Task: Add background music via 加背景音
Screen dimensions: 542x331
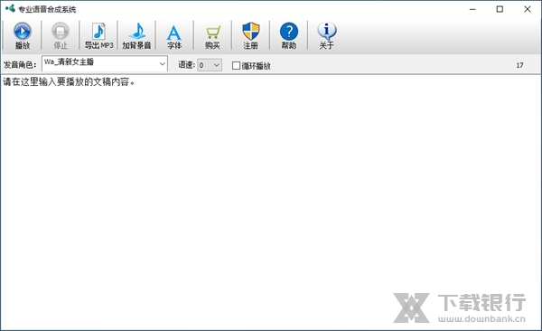Action: pos(137,35)
